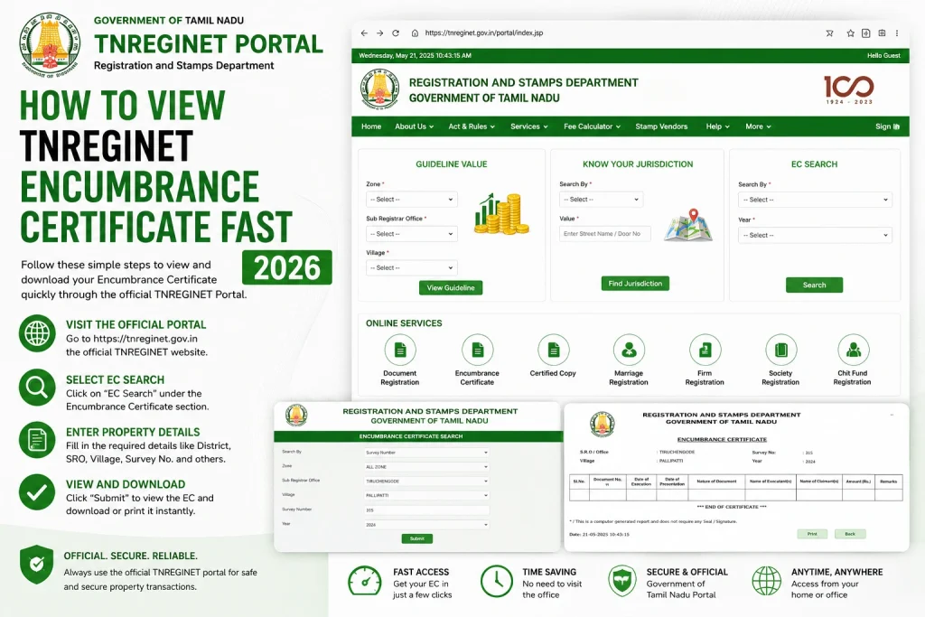Click the Enter Street Name / Door No field
925x617 pixels.
point(604,234)
